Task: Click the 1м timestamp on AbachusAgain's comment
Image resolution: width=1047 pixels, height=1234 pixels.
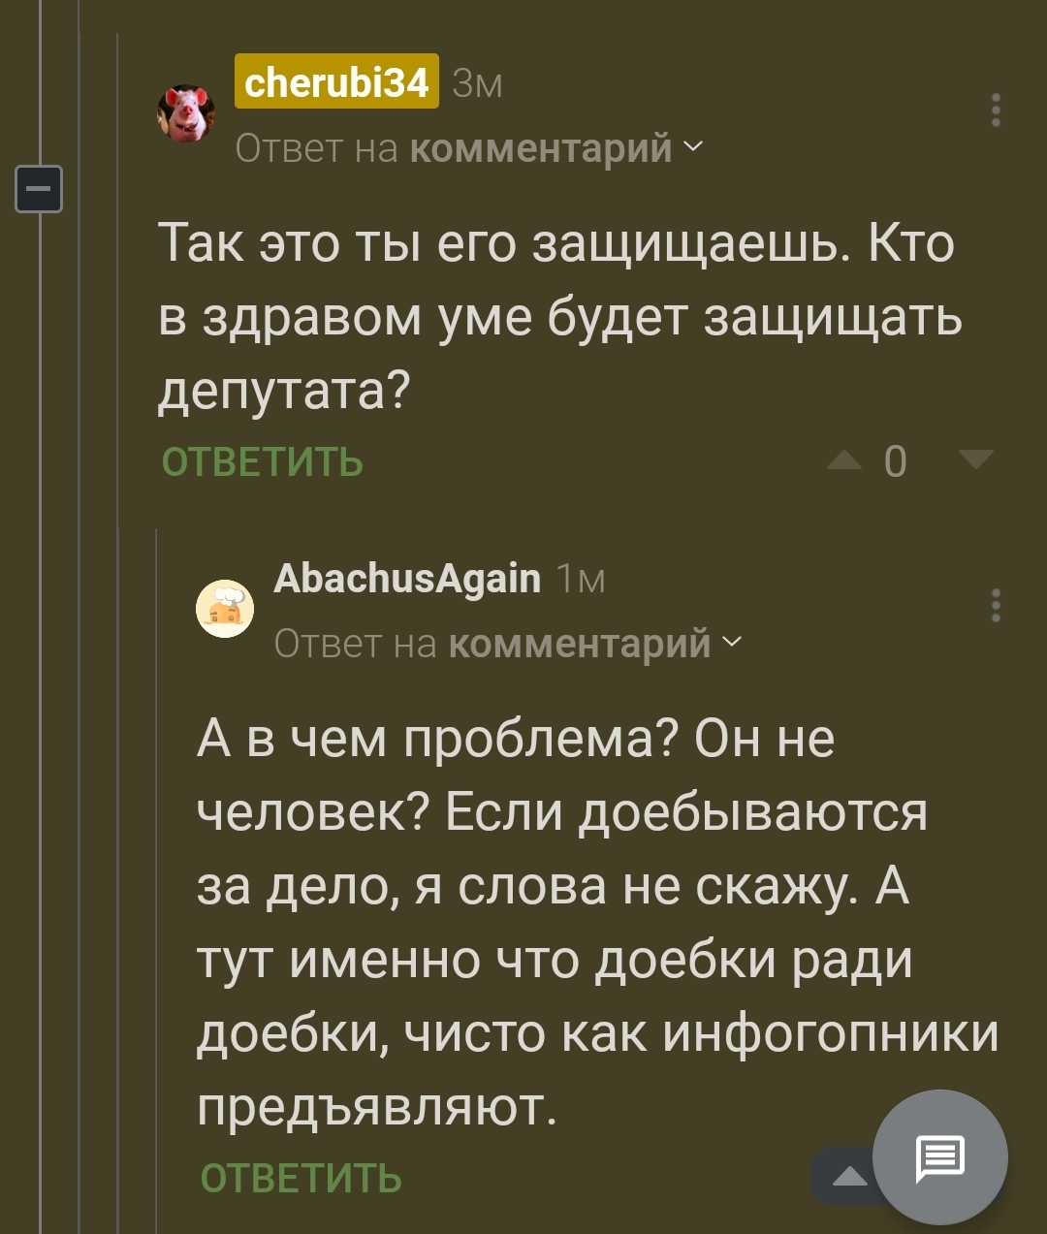Action: [x=582, y=580]
